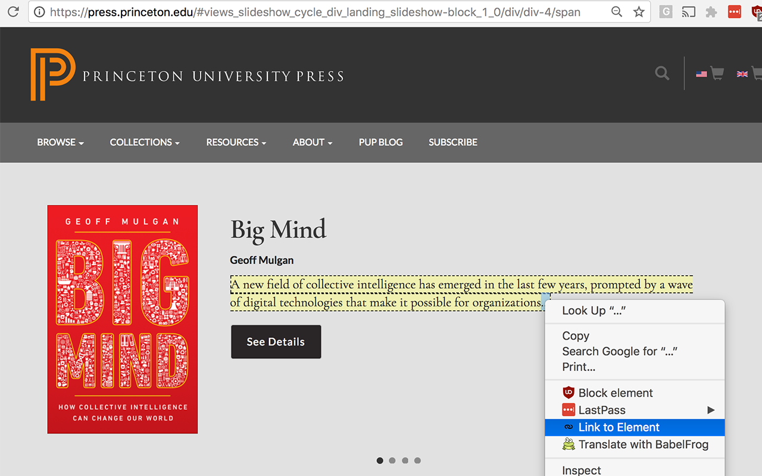Viewport: 762px width, 476px height.
Task: Choose Search Google for in the context menu
Action: [635, 351]
